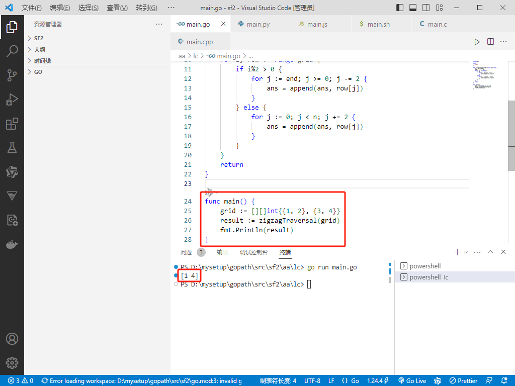Open the Extensions view icon
The image size is (515, 386).
pos(12,124)
